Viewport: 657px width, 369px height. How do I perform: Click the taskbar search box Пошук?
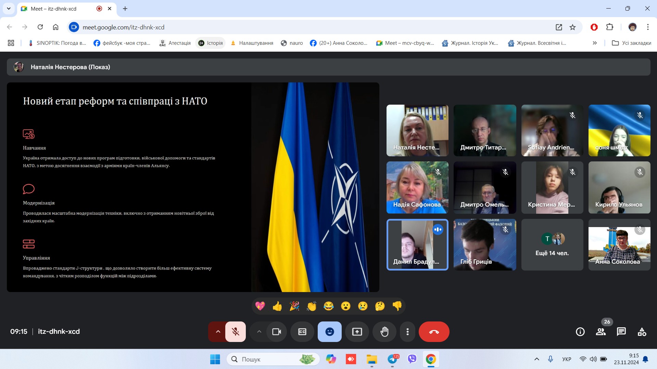(273, 359)
